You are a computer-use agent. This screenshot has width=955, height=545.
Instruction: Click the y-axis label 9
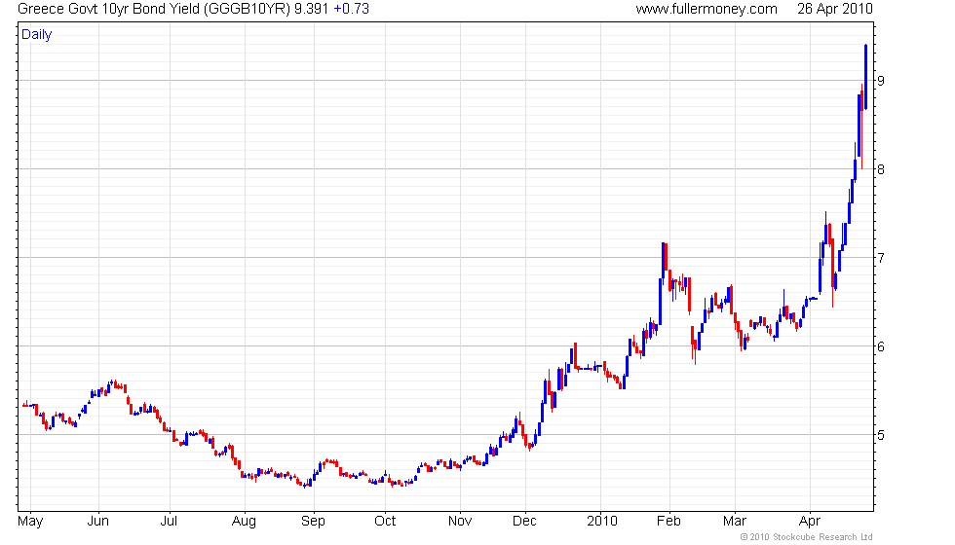881,80
